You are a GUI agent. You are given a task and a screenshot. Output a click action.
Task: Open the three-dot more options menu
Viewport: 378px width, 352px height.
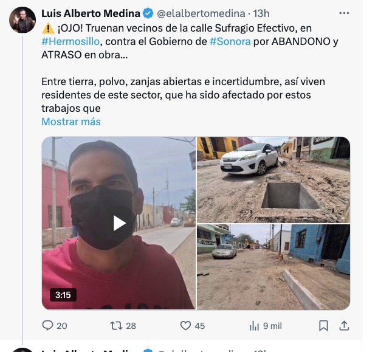[x=344, y=13]
